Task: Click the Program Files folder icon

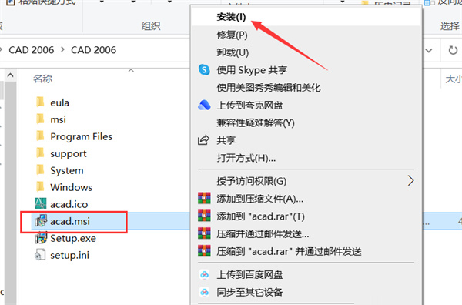Action: (x=40, y=136)
